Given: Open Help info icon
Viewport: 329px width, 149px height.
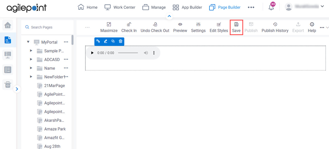Looking at the screenshot, I should tap(312, 24).
